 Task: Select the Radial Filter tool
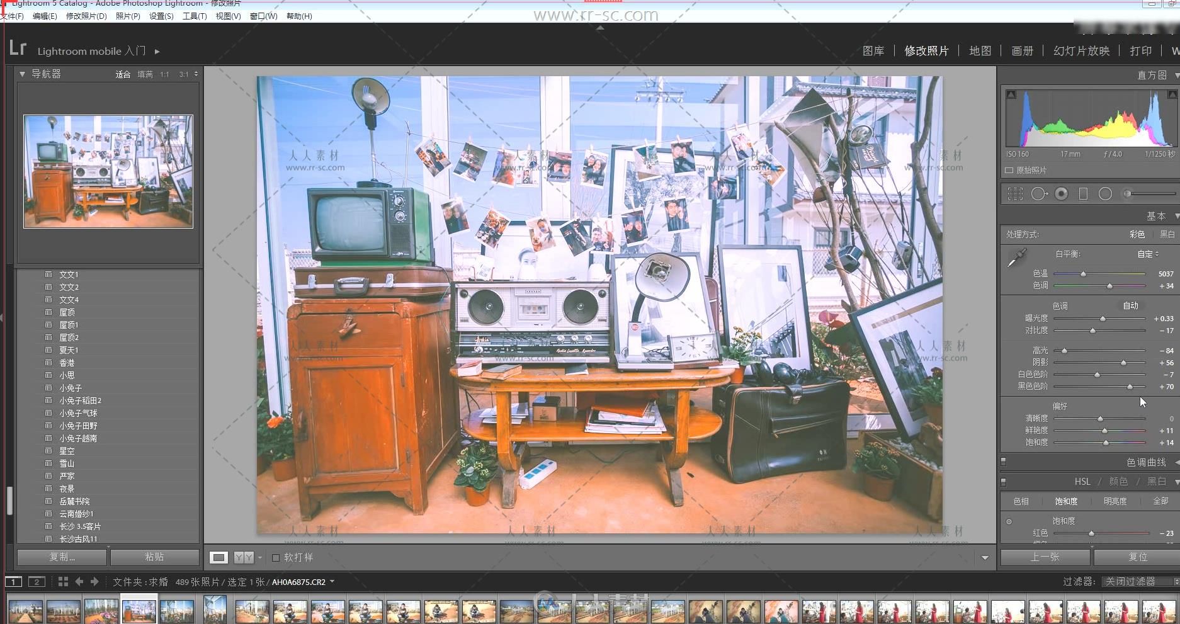click(1105, 194)
